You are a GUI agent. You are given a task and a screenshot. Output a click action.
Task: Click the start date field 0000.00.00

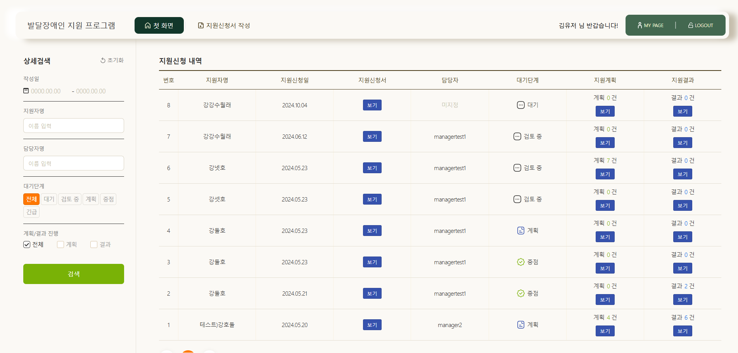(x=46, y=91)
